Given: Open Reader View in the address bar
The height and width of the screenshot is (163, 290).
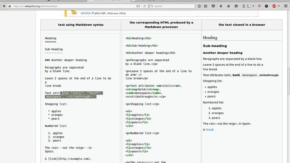Looking at the screenshot, I should click(138, 6).
